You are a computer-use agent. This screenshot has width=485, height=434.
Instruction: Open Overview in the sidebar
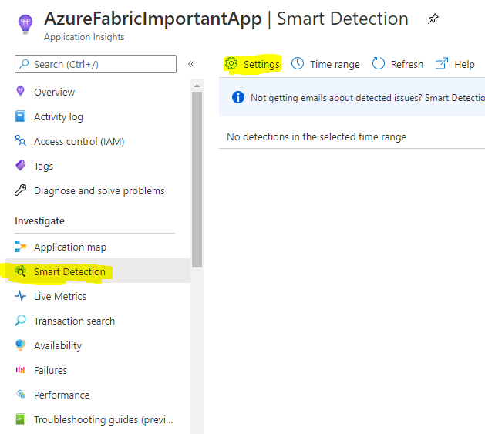pos(98,92)
